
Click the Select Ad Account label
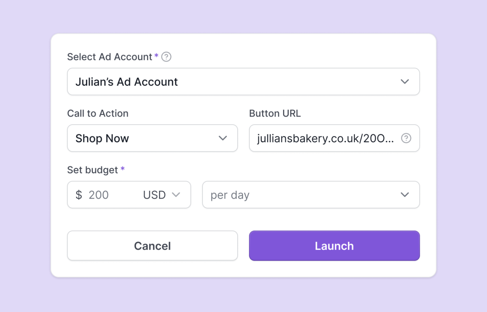(x=109, y=57)
